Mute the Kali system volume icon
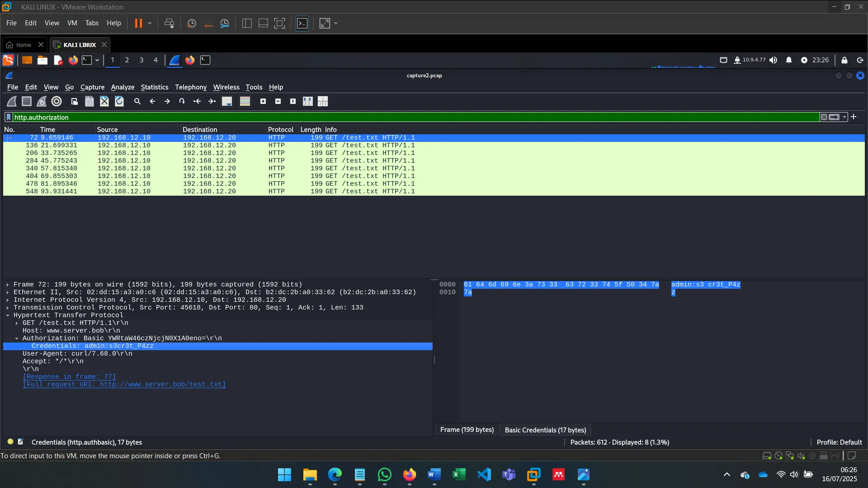 click(x=774, y=60)
